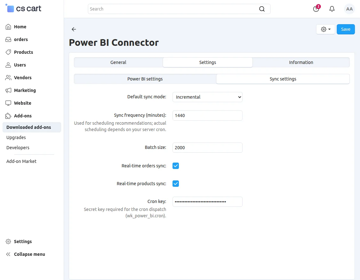360x280 pixels.
Task: Open Add-on Market link
Action: click(x=21, y=161)
